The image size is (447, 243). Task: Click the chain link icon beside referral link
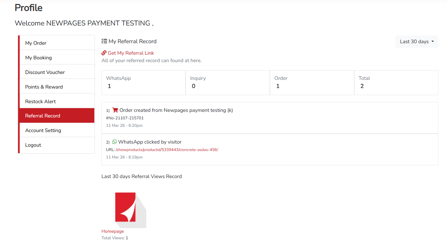coord(104,53)
